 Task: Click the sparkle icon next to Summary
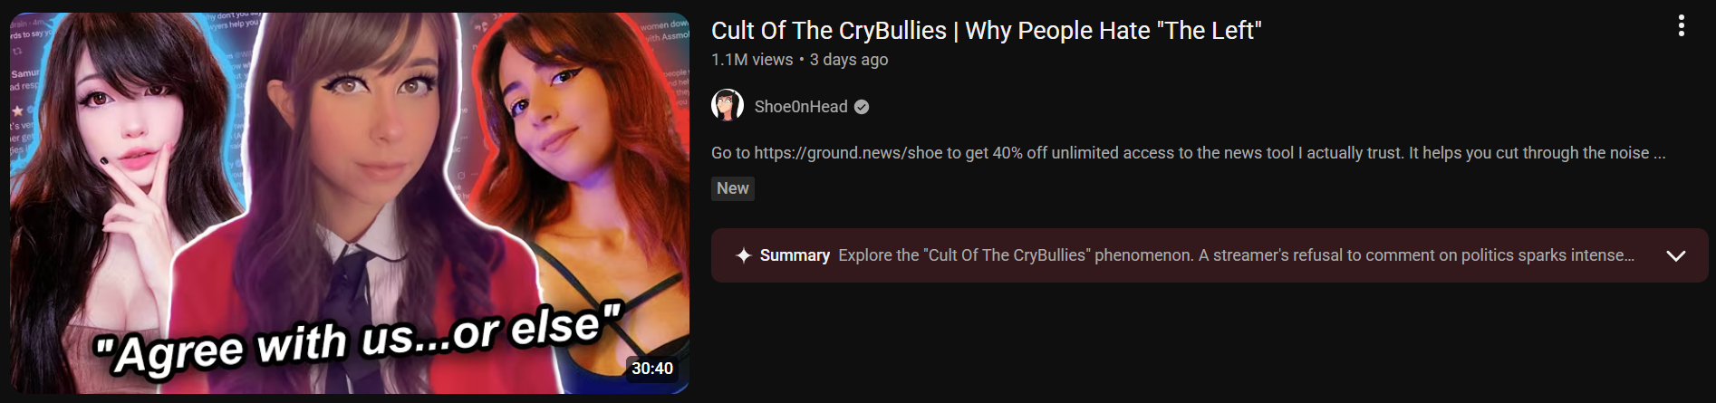coord(744,255)
